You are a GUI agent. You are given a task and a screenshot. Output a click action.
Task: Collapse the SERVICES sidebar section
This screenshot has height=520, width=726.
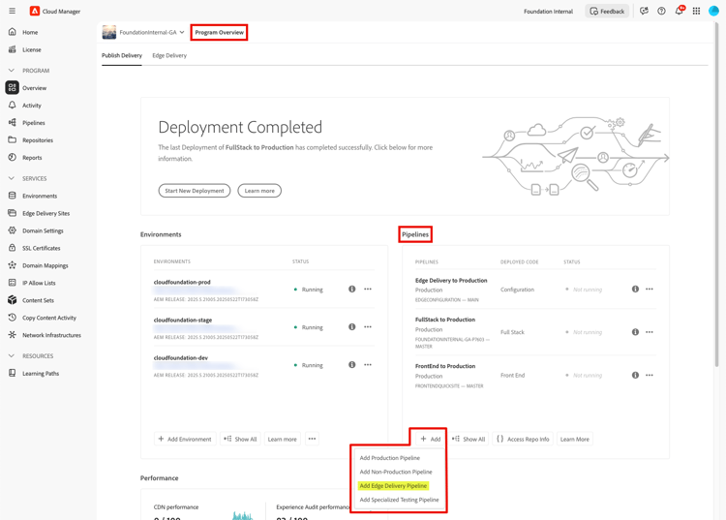[x=12, y=178]
